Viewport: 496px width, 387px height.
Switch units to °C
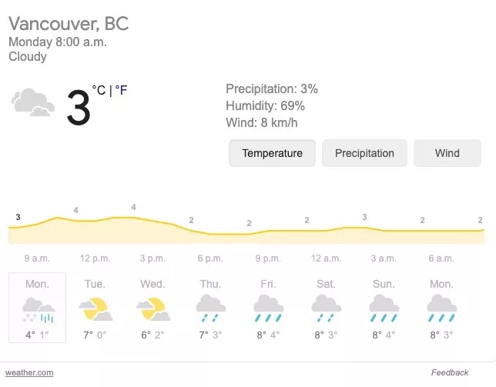pyautogui.click(x=99, y=90)
